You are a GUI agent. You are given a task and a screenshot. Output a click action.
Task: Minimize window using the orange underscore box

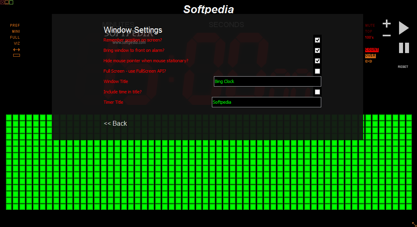click(7, 2)
